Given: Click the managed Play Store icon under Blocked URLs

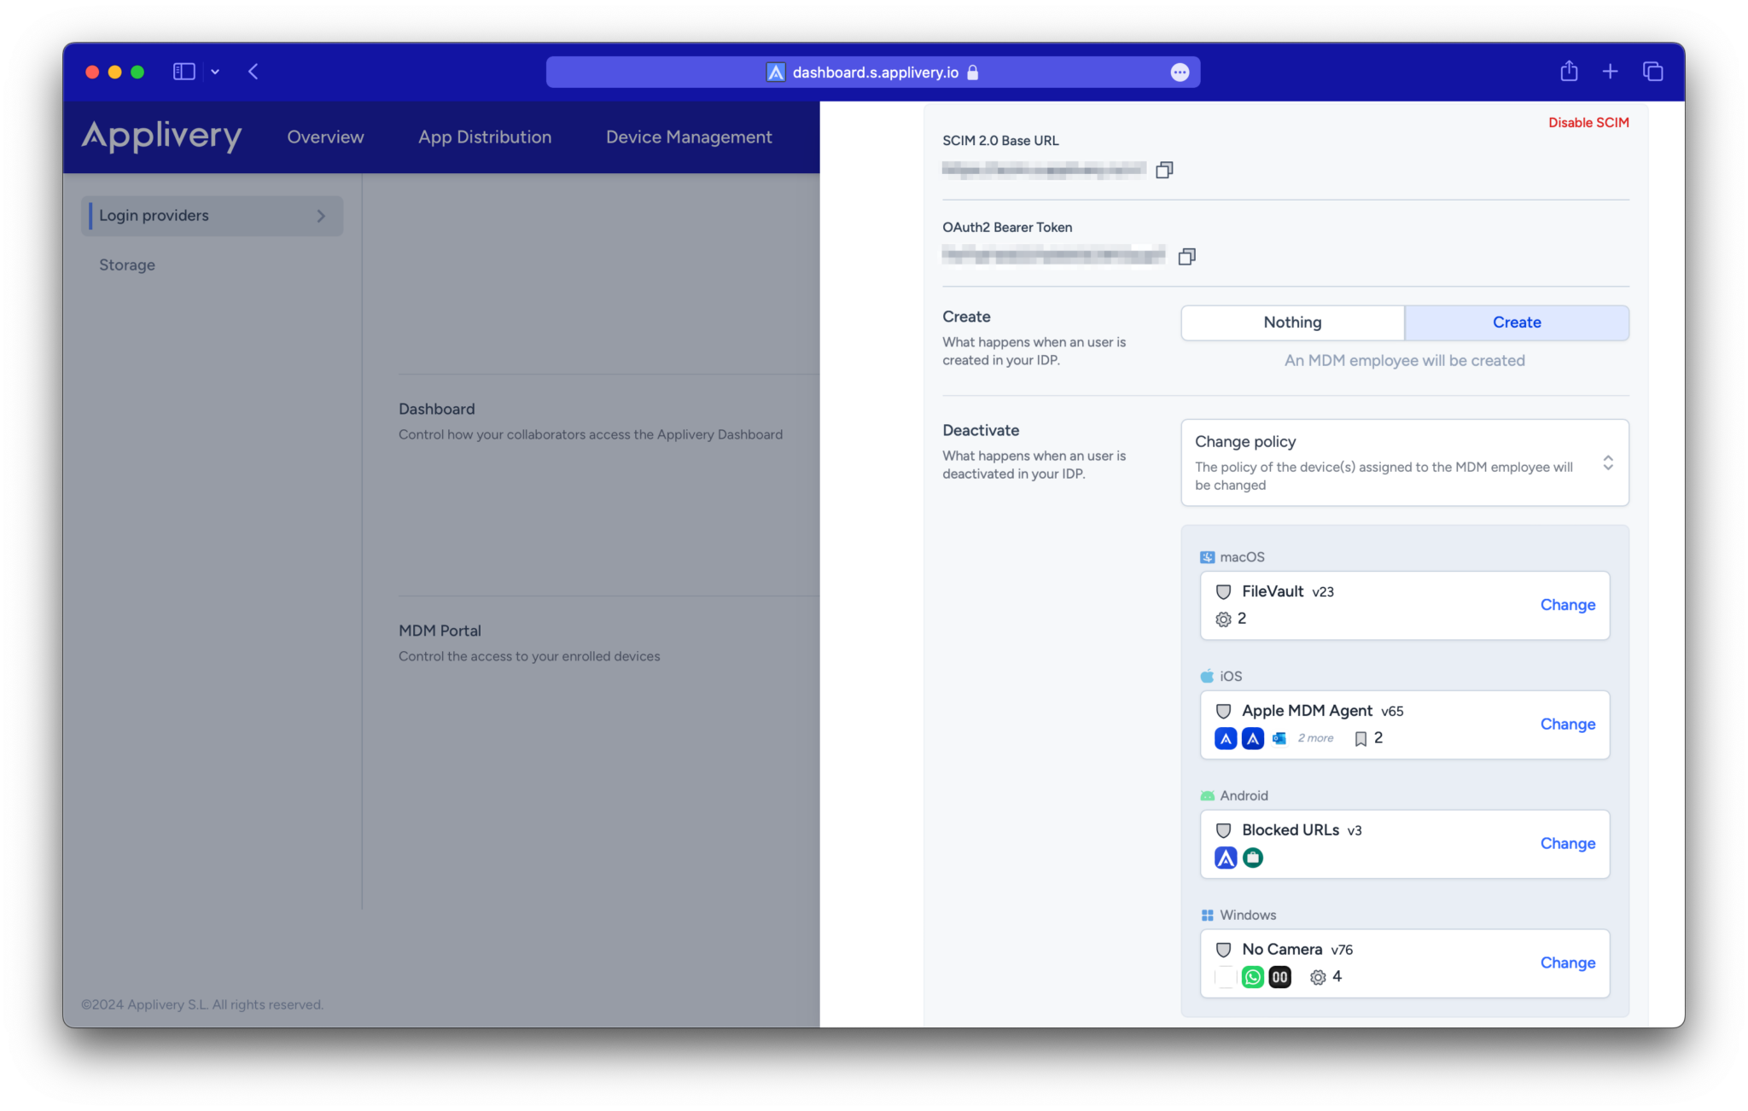Looking at the screenshot, I should 1252,857.
